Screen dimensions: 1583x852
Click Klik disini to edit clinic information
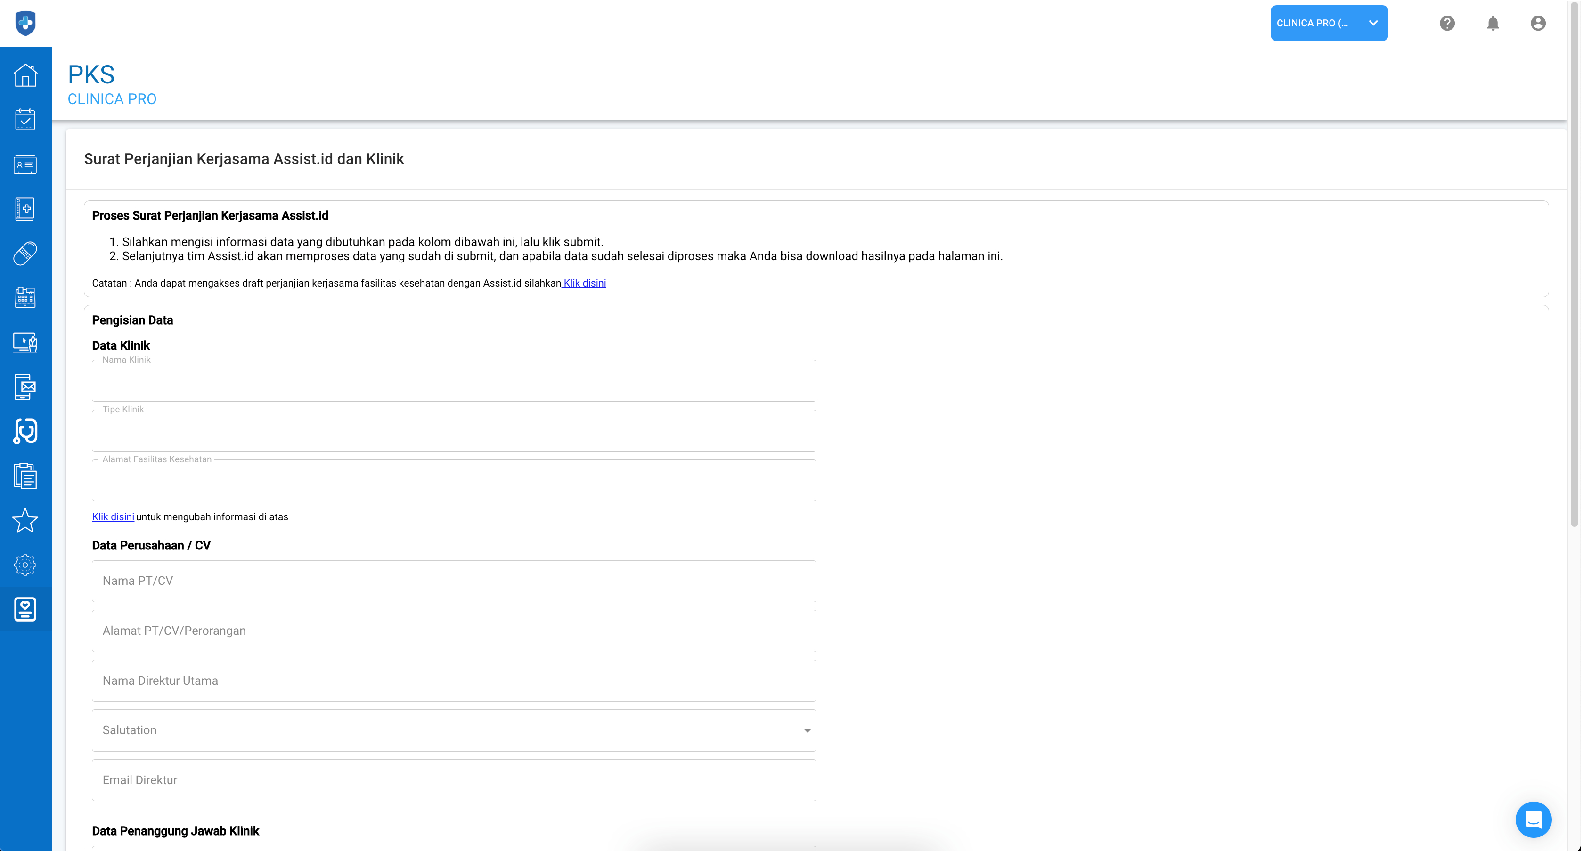pyautogui.click(x=113, y=517)
